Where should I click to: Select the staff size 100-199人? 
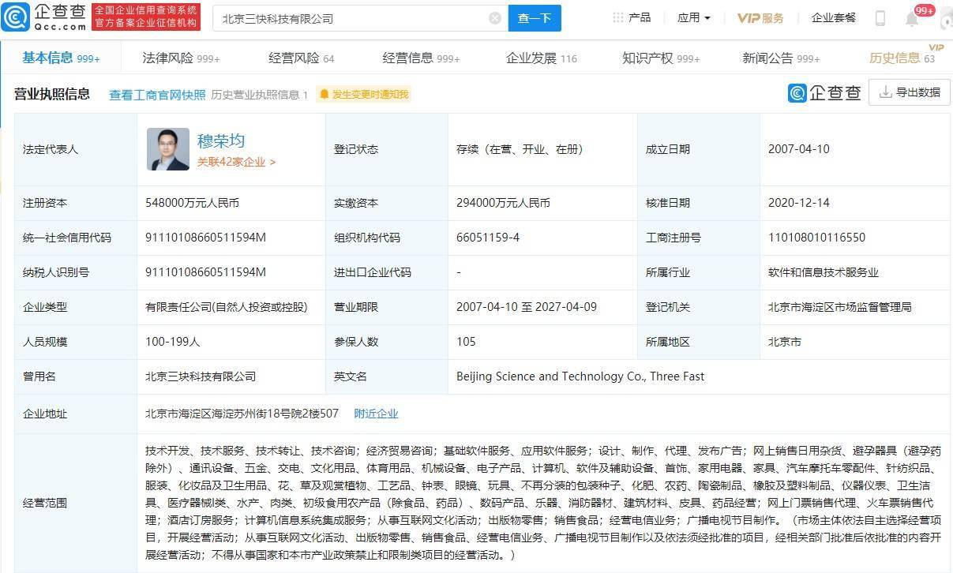pos(173,342)
